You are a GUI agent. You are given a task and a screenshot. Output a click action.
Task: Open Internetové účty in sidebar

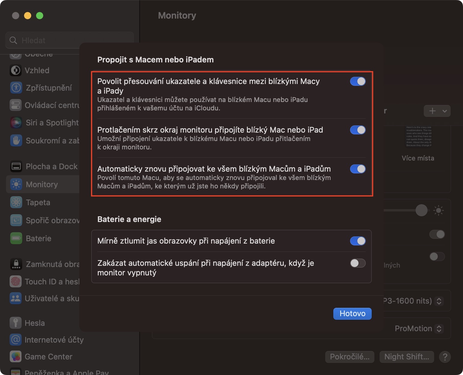54,340
